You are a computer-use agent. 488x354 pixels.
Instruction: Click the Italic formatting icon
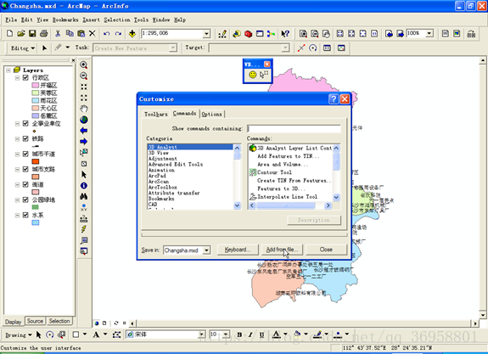tap(250, 334)
